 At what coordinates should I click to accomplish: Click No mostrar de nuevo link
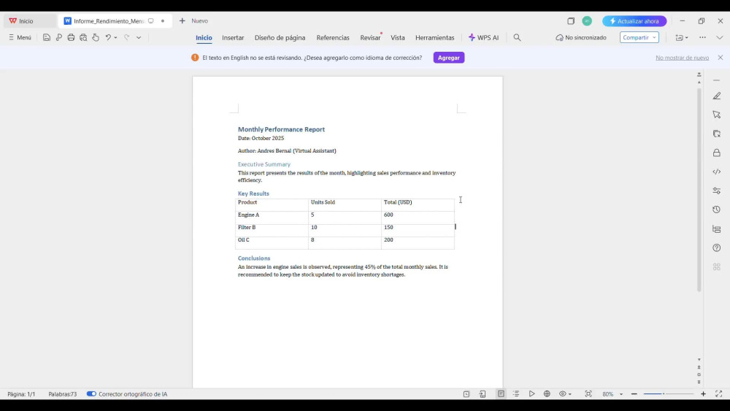682,58
